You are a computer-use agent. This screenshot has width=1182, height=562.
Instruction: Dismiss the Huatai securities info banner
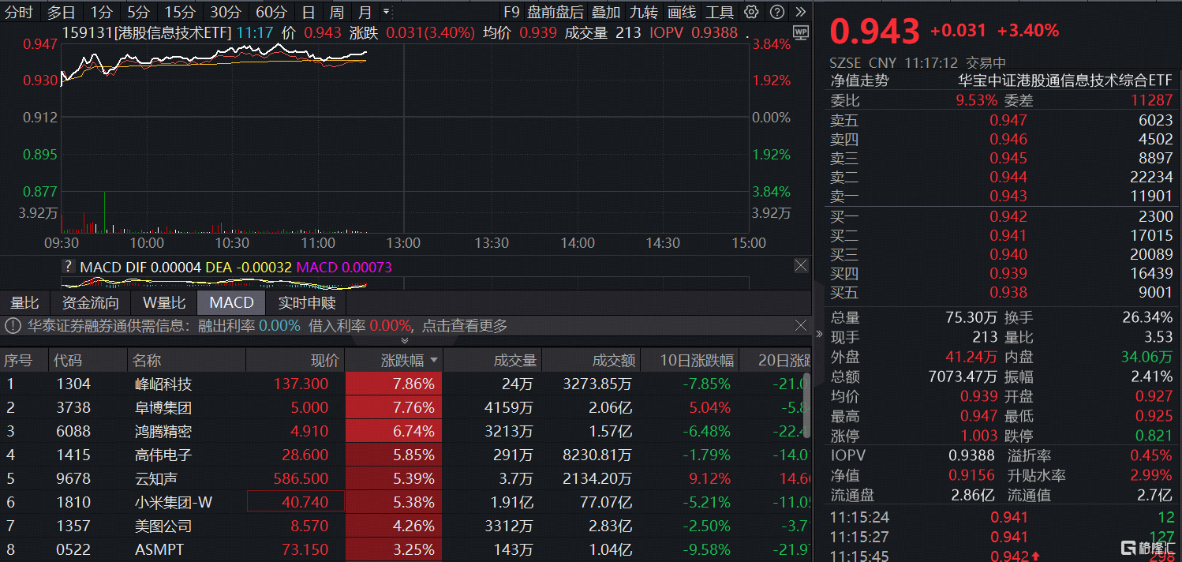(801, 325)
